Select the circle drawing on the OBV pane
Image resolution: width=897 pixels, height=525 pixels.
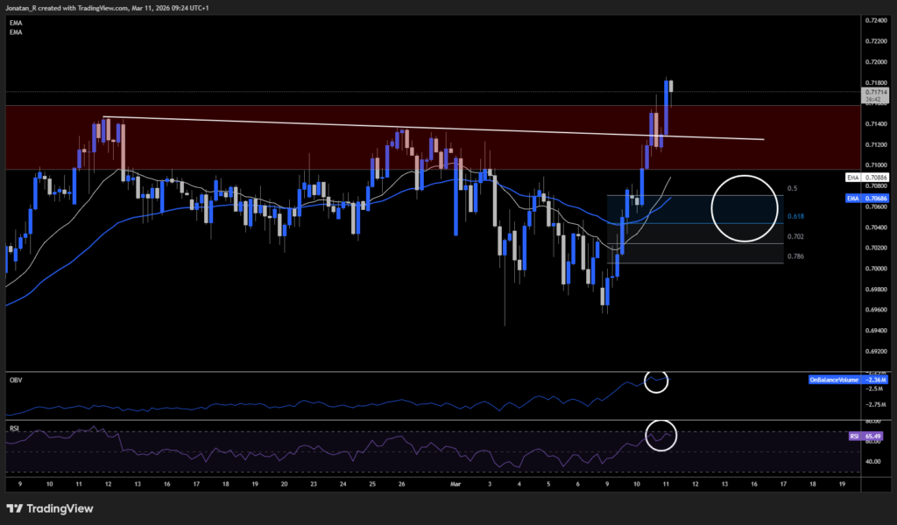(x=656, y=381)
